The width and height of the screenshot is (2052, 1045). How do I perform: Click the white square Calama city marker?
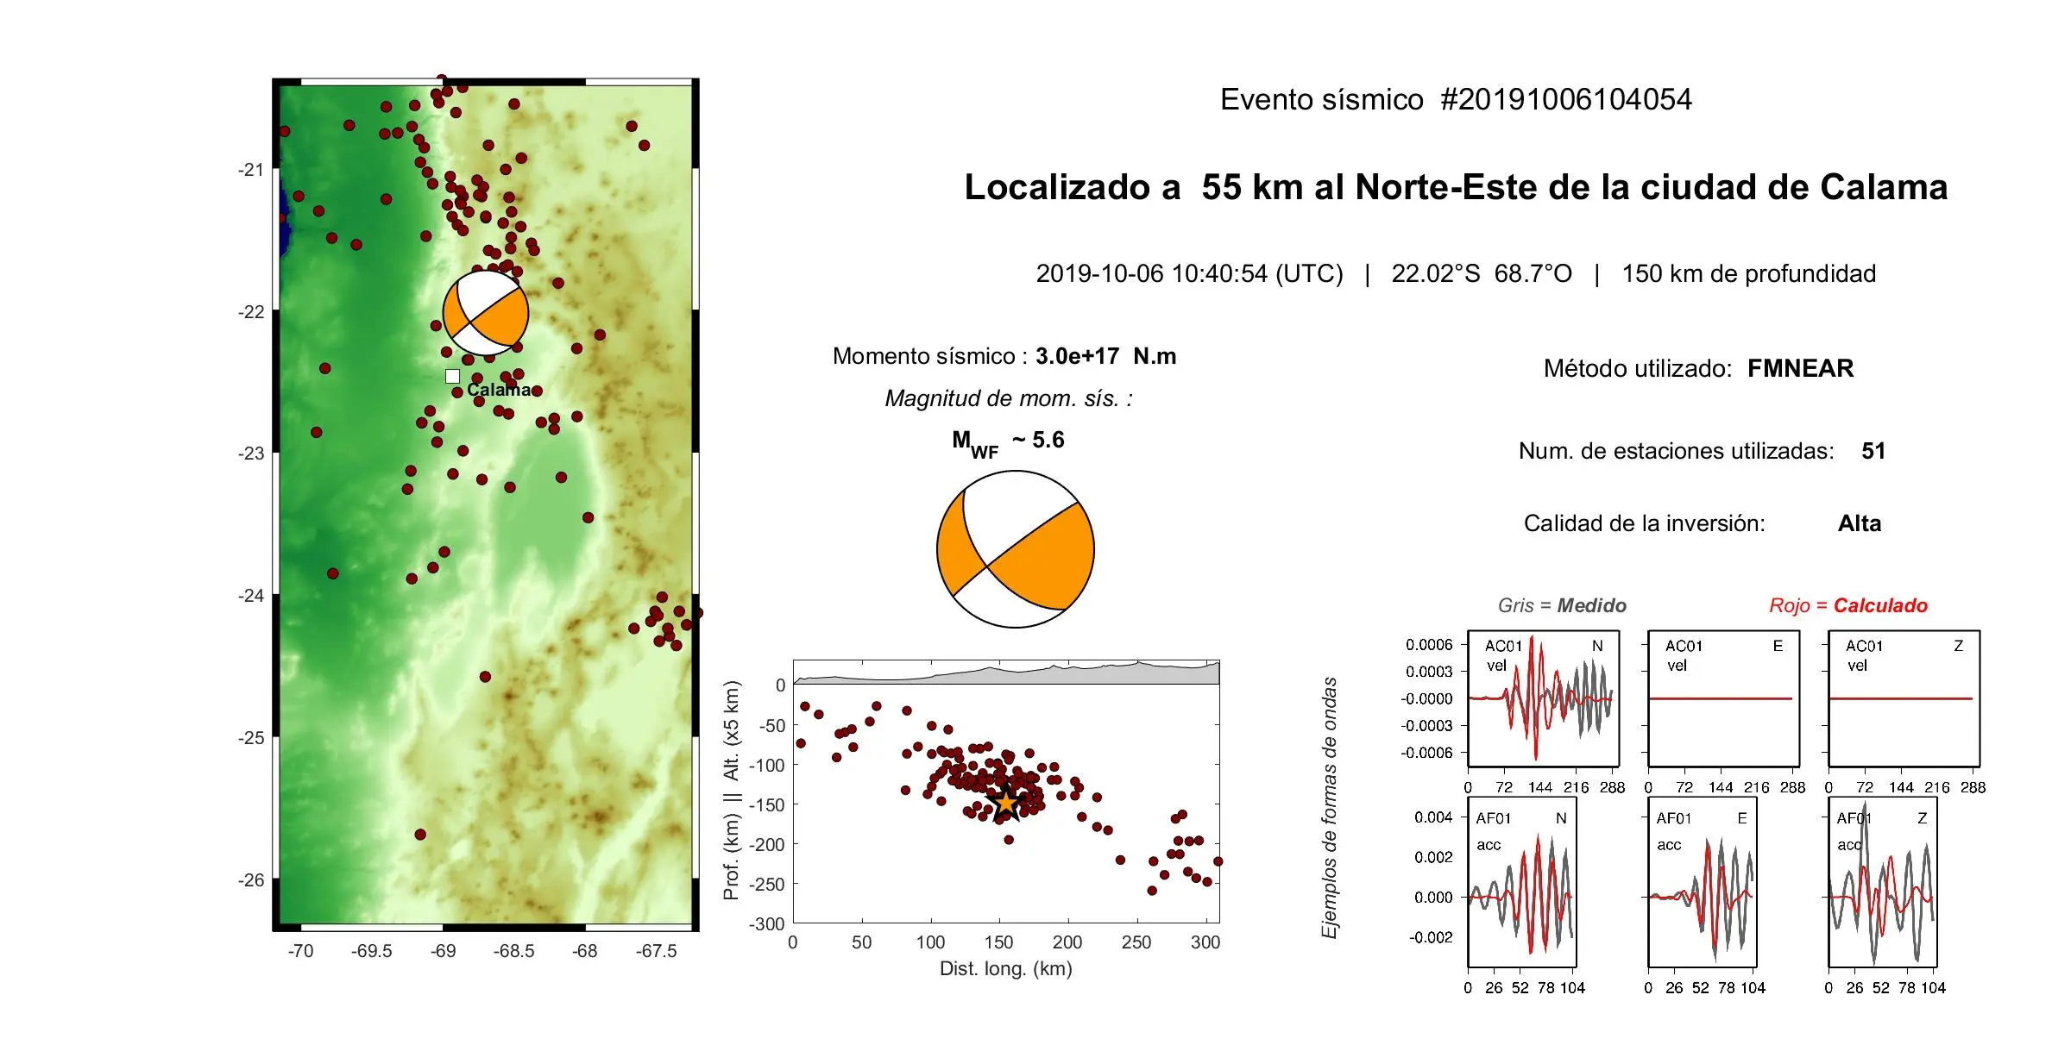[x=452, y=377]
